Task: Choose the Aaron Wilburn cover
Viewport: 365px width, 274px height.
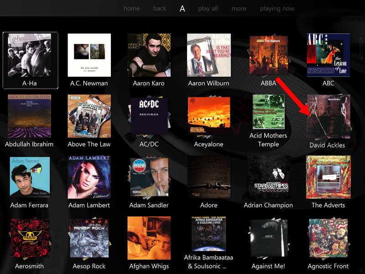Action: [209, 55]
